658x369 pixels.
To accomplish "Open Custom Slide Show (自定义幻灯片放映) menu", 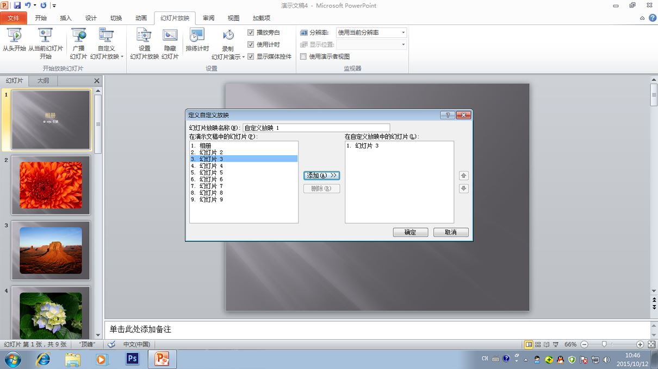I will click(107, 43).
